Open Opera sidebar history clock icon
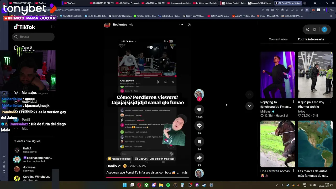Image resolution: width=336 pixels, height=189 pixels. [x=4, y=161]
